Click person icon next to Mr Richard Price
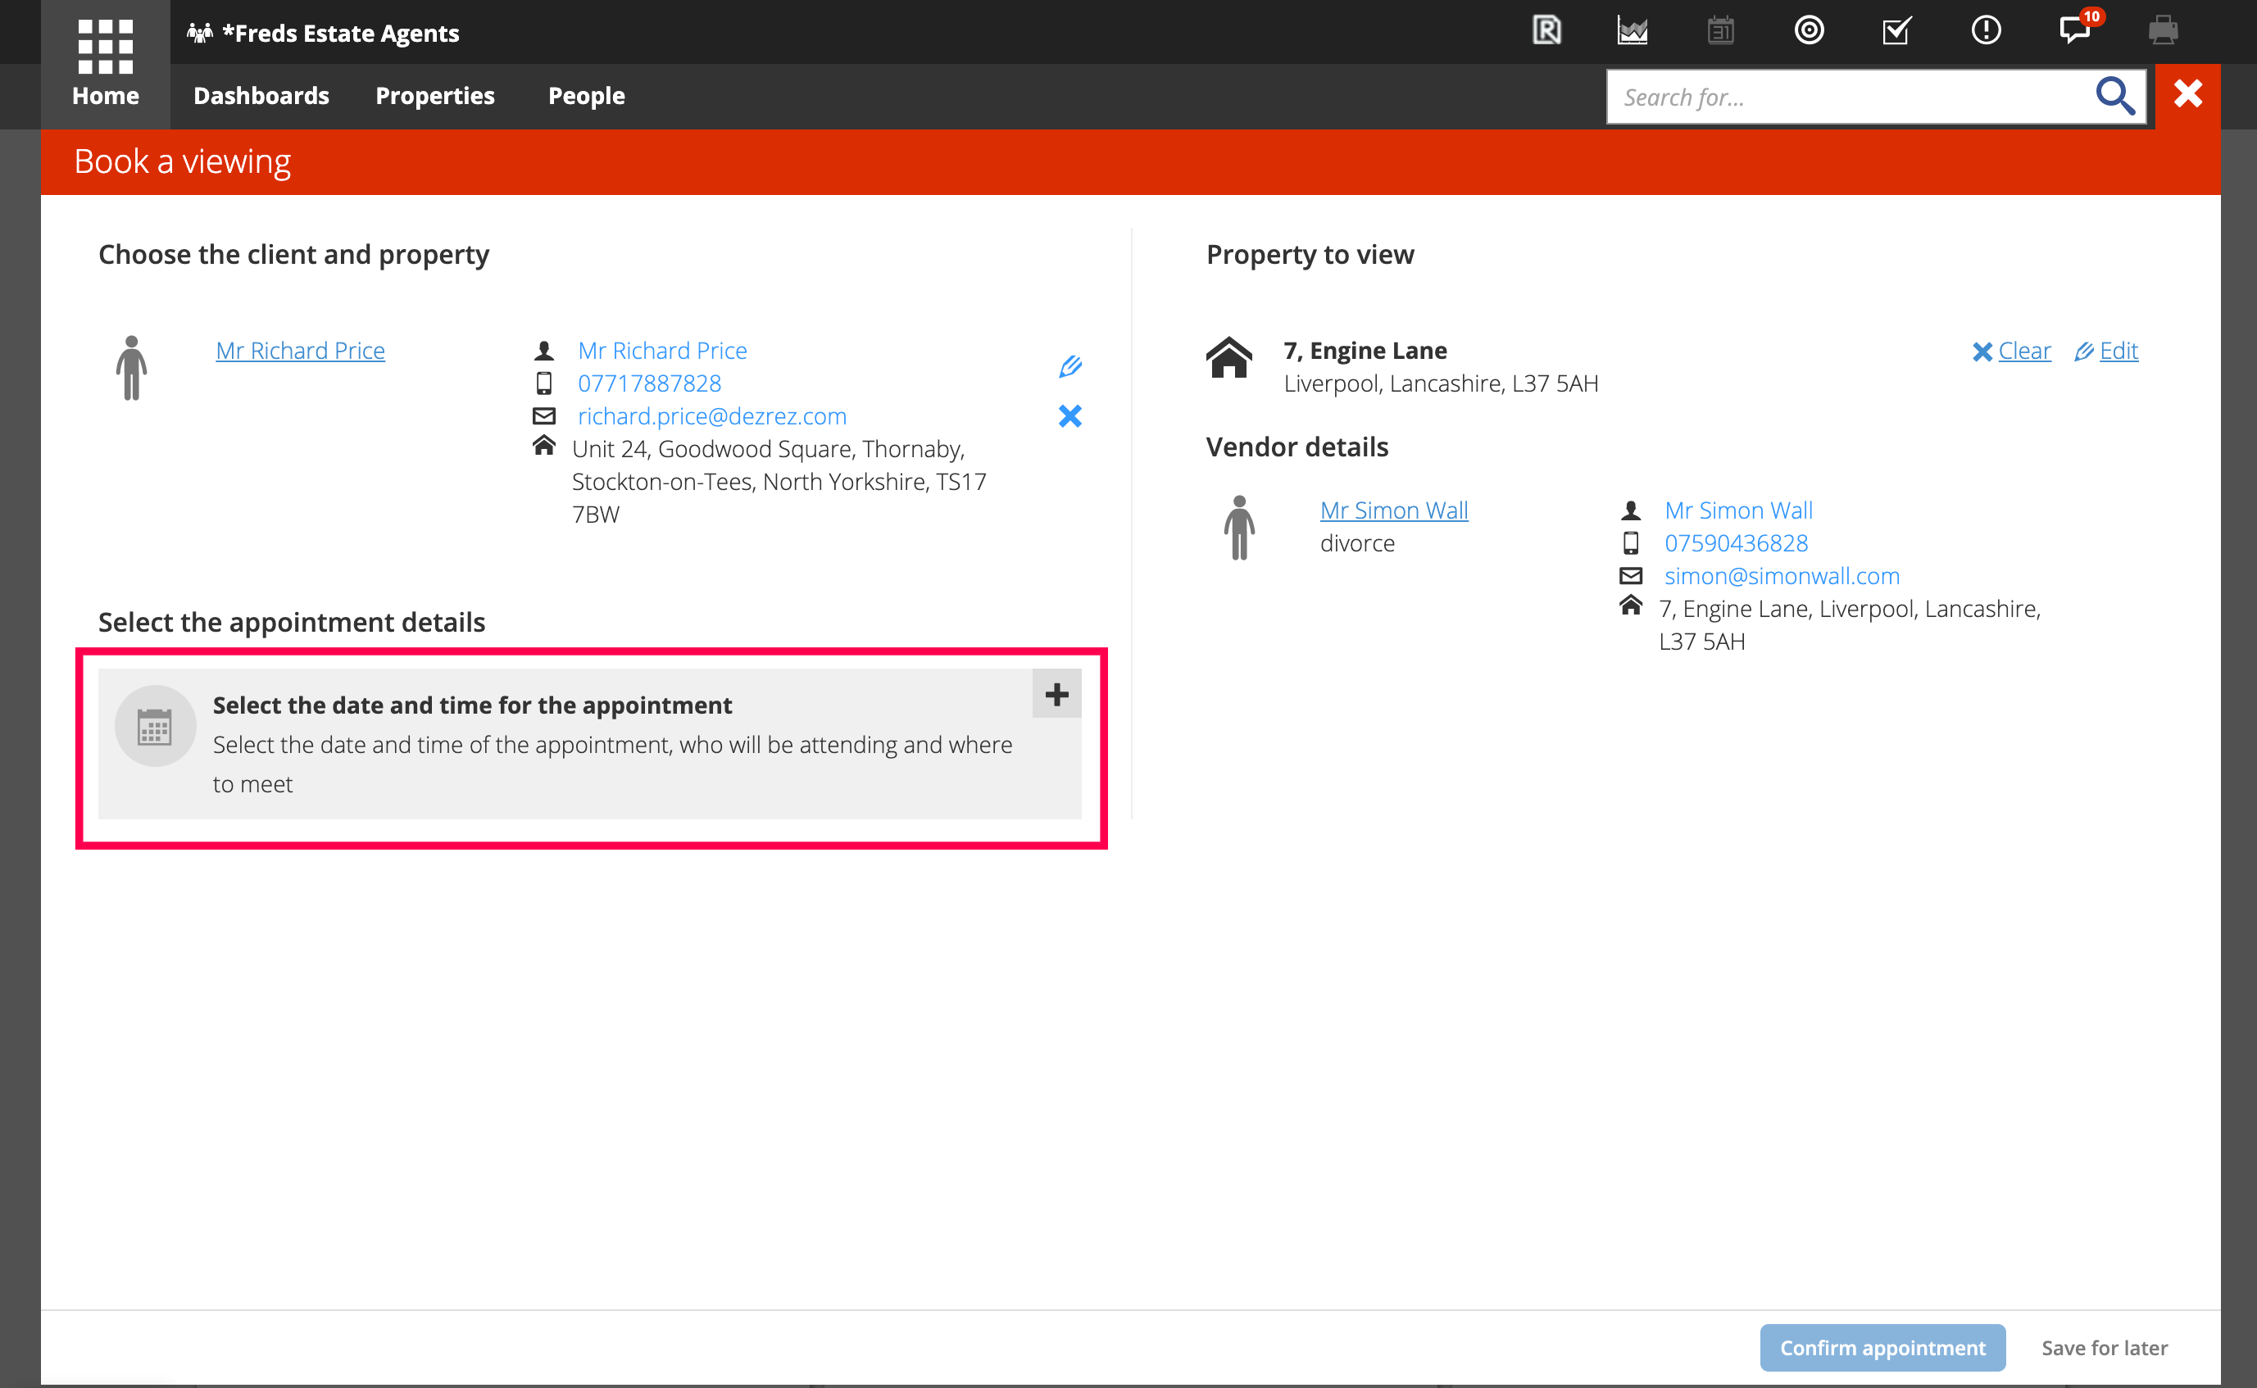This screenshot has height=1388, width=2257. (131, 368)
